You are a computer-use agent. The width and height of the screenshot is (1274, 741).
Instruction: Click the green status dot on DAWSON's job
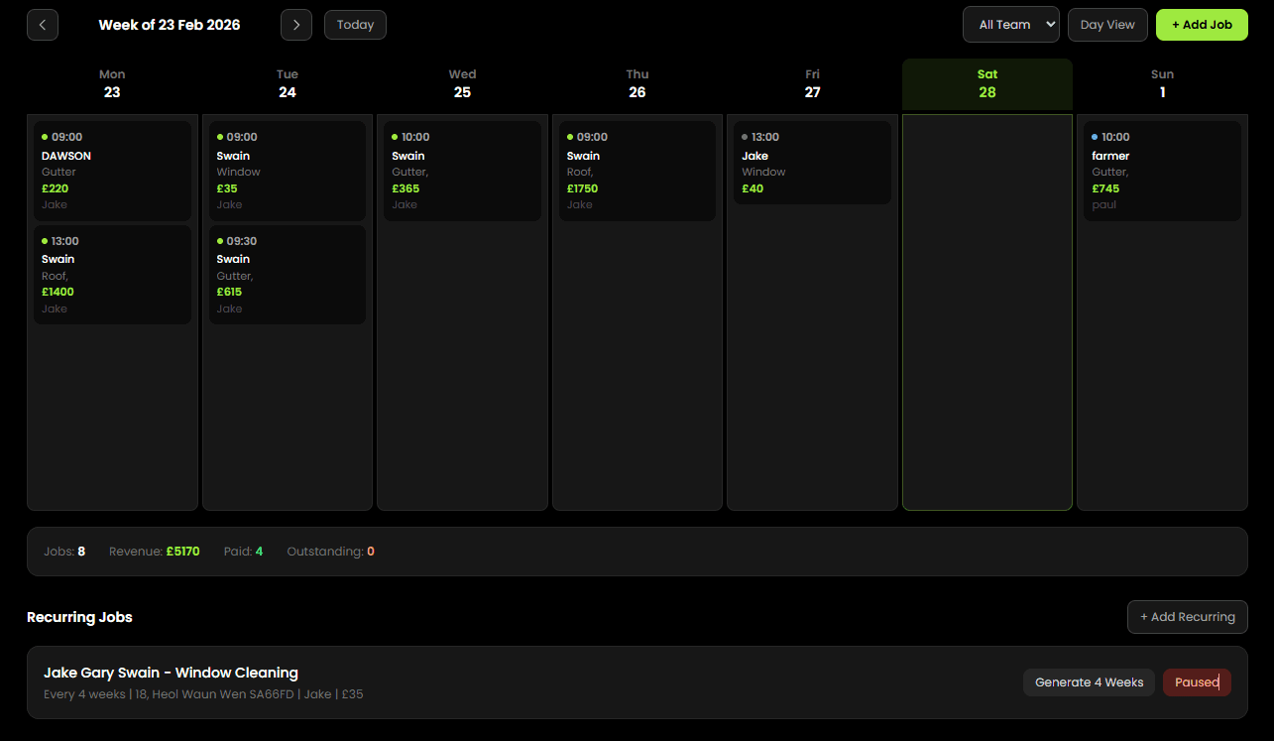click(x=44, y=136)
